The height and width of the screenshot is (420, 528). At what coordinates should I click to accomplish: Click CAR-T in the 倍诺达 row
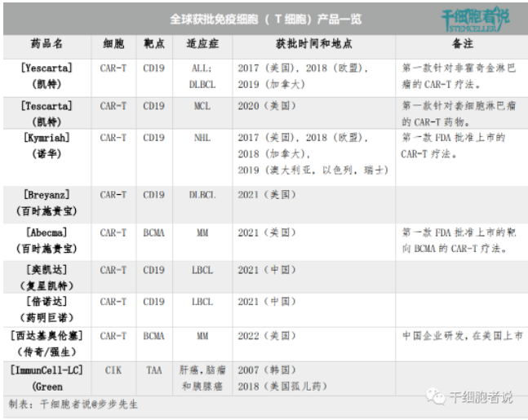[113, 303]
